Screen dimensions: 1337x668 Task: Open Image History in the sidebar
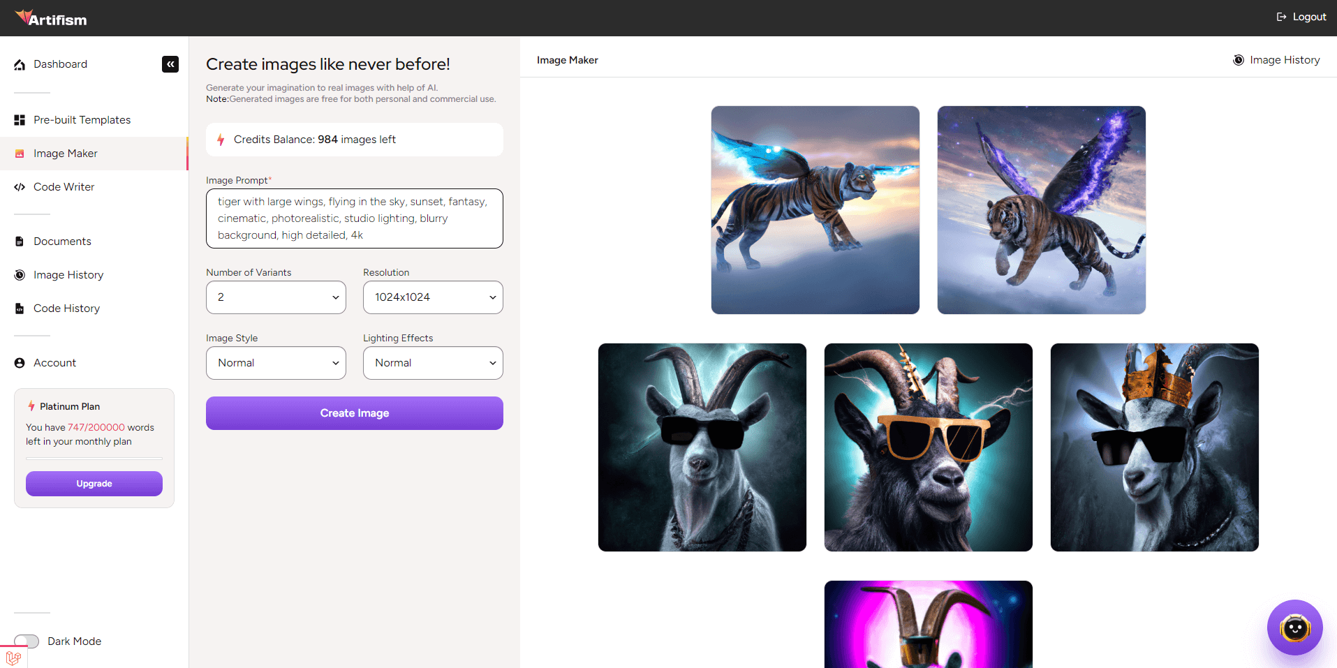pos(68,275)
